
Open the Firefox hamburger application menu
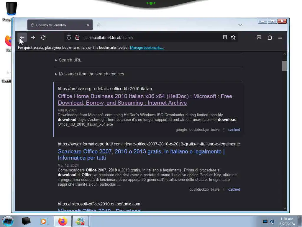280,37
